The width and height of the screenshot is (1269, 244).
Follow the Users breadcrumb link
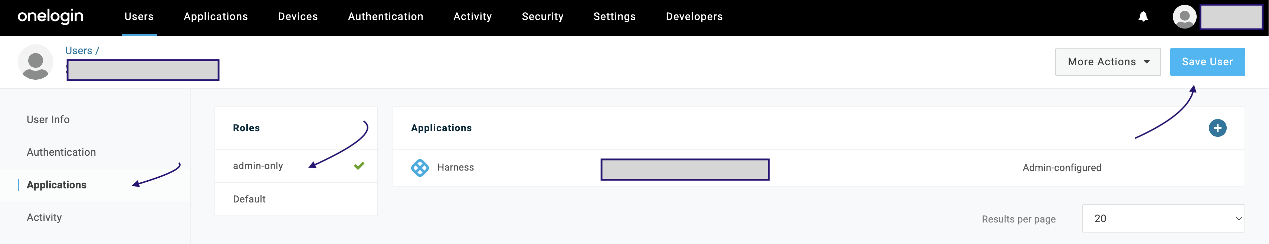point(78,51)
